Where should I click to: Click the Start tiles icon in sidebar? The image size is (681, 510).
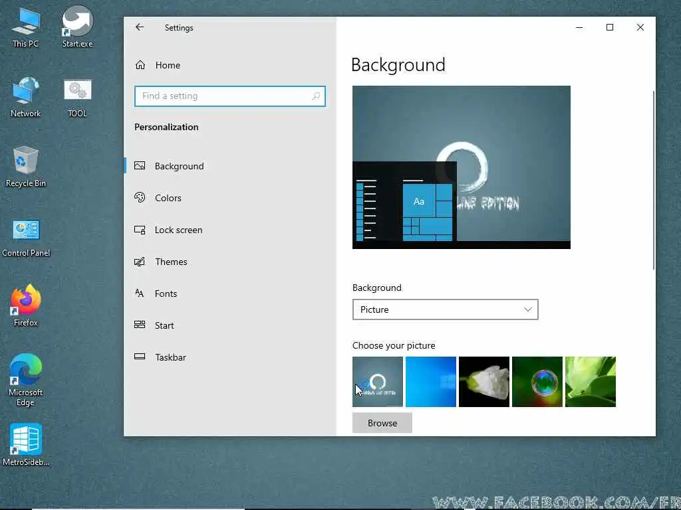pyautogui.click(x=140, y=324)
